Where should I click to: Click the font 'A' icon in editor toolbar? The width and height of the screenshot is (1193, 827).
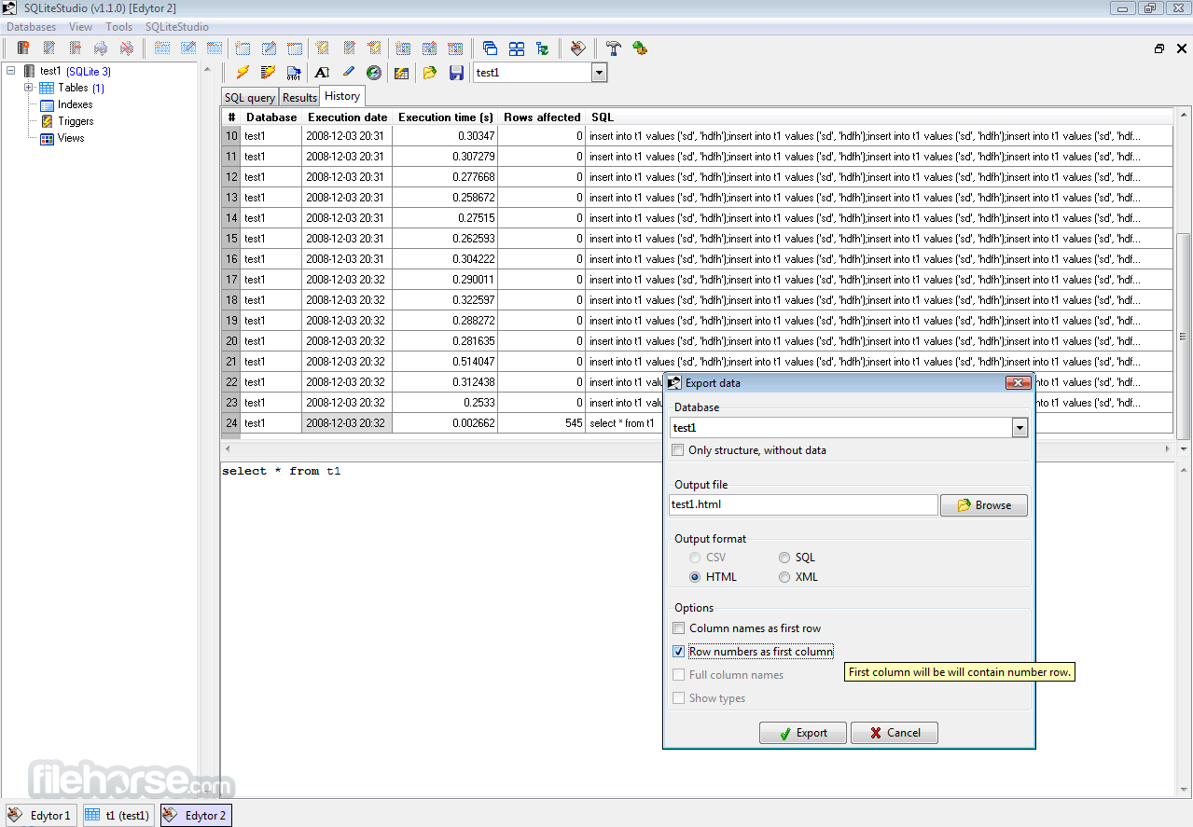coord(322,72)
